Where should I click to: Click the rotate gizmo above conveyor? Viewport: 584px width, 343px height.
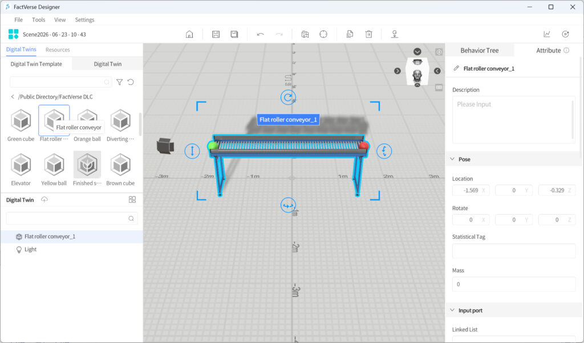tap(288, 97)
